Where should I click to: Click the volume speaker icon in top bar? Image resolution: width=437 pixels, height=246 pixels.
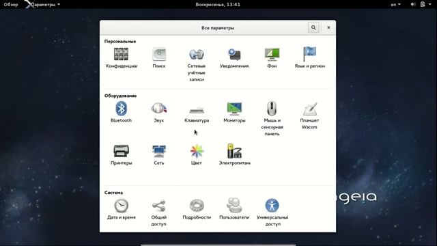coord(413,5)
